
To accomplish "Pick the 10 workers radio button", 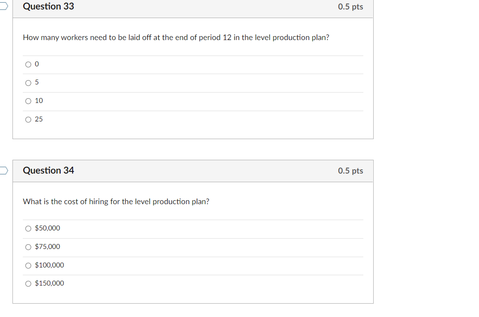I will 28,101.
